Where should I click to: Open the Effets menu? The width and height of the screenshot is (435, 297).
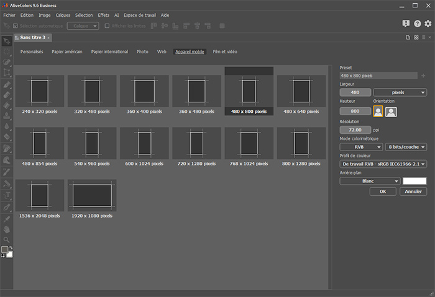[x=104, y=16]
